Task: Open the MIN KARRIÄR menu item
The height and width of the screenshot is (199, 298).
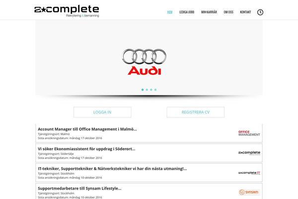Action: [x=209, y=12]
